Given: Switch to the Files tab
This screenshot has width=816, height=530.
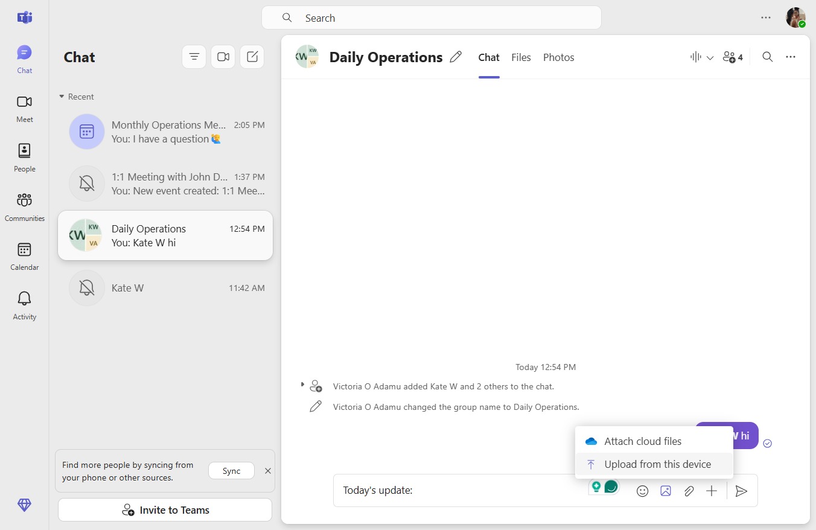Looking at the screenshot, I should (x=521, y=57).
